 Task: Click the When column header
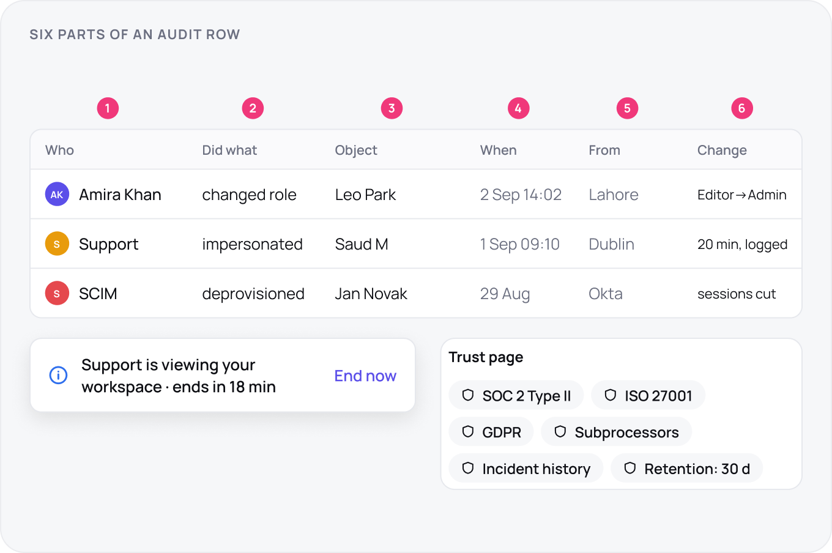[499, 150]
